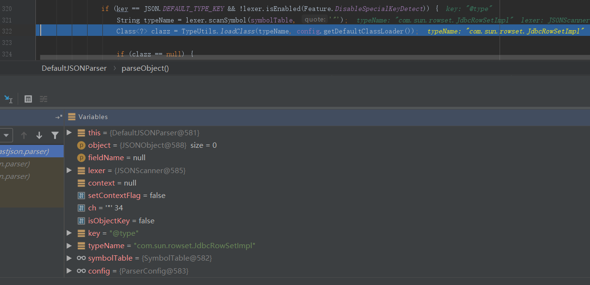Select the setContextFlag variable row

(127, 196)
